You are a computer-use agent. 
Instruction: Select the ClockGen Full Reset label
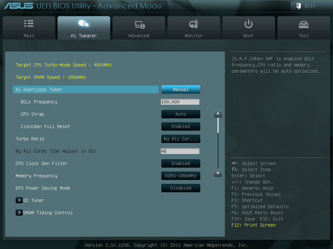tap(45, 126)
